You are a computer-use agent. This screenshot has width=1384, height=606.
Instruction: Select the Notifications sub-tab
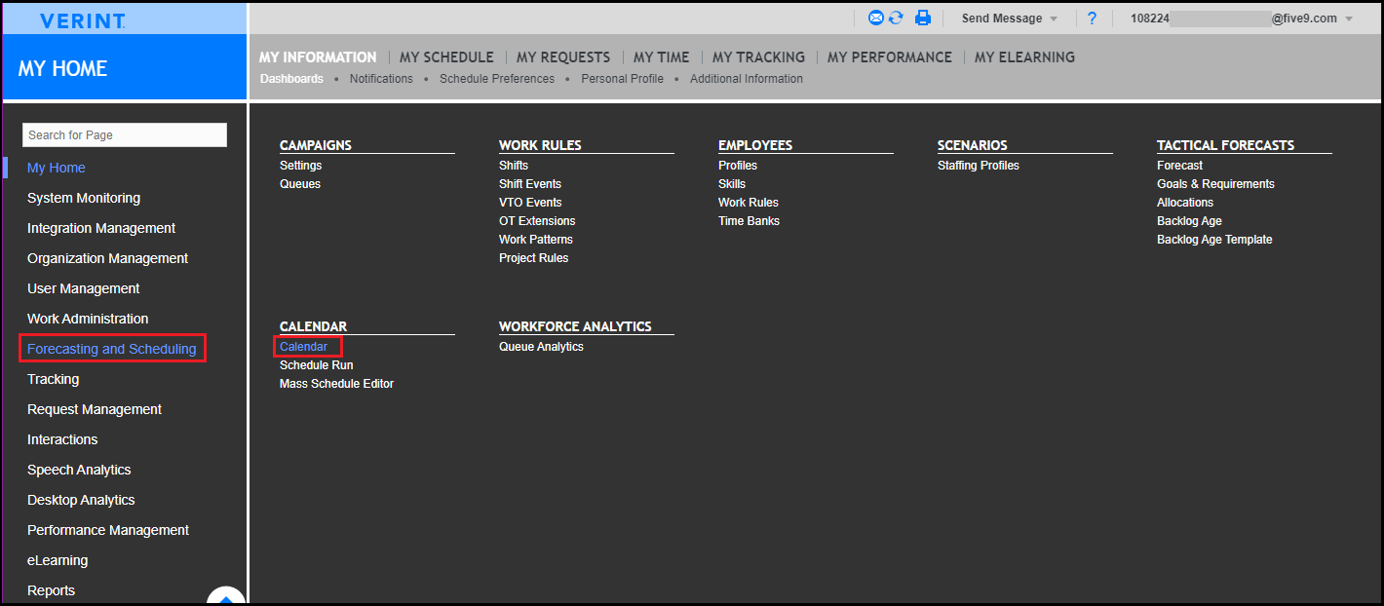(381, 79)
